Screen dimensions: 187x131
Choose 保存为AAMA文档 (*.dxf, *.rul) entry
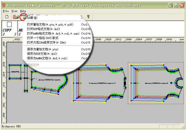pyautogui.click(x=47, y=58)
